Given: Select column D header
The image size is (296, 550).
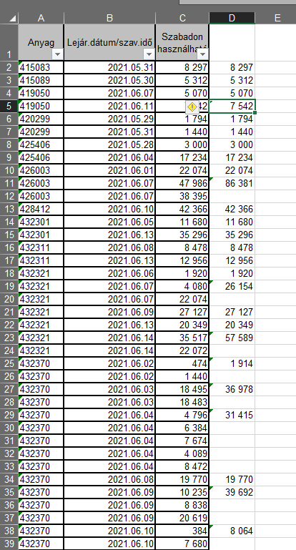Looking at the screenshot, I should (232, 18).
